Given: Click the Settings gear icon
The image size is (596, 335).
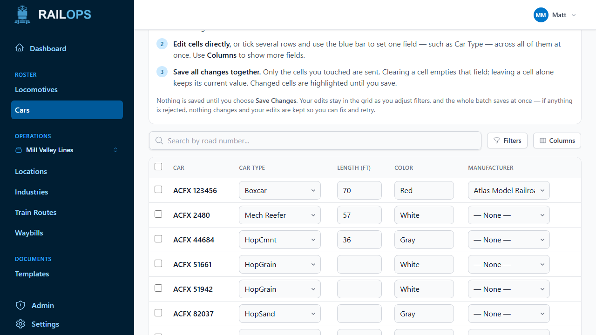Looking at the screenshot, I should click(20, 324).
